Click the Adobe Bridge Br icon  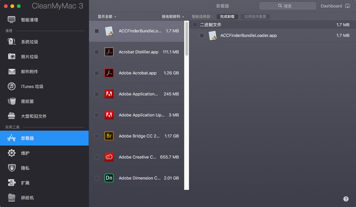click(109, 136)
